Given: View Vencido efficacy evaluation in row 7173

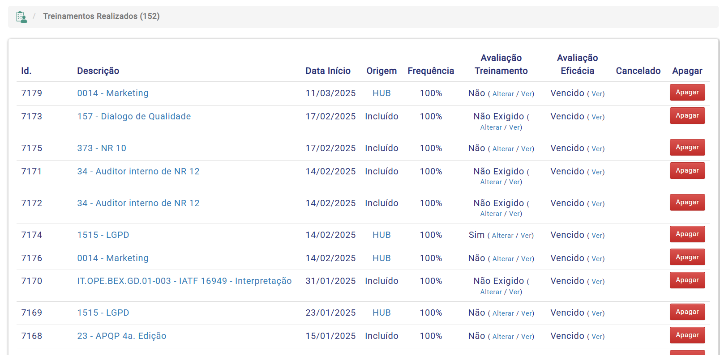Looking at the screenshot, I should [597, 117].
